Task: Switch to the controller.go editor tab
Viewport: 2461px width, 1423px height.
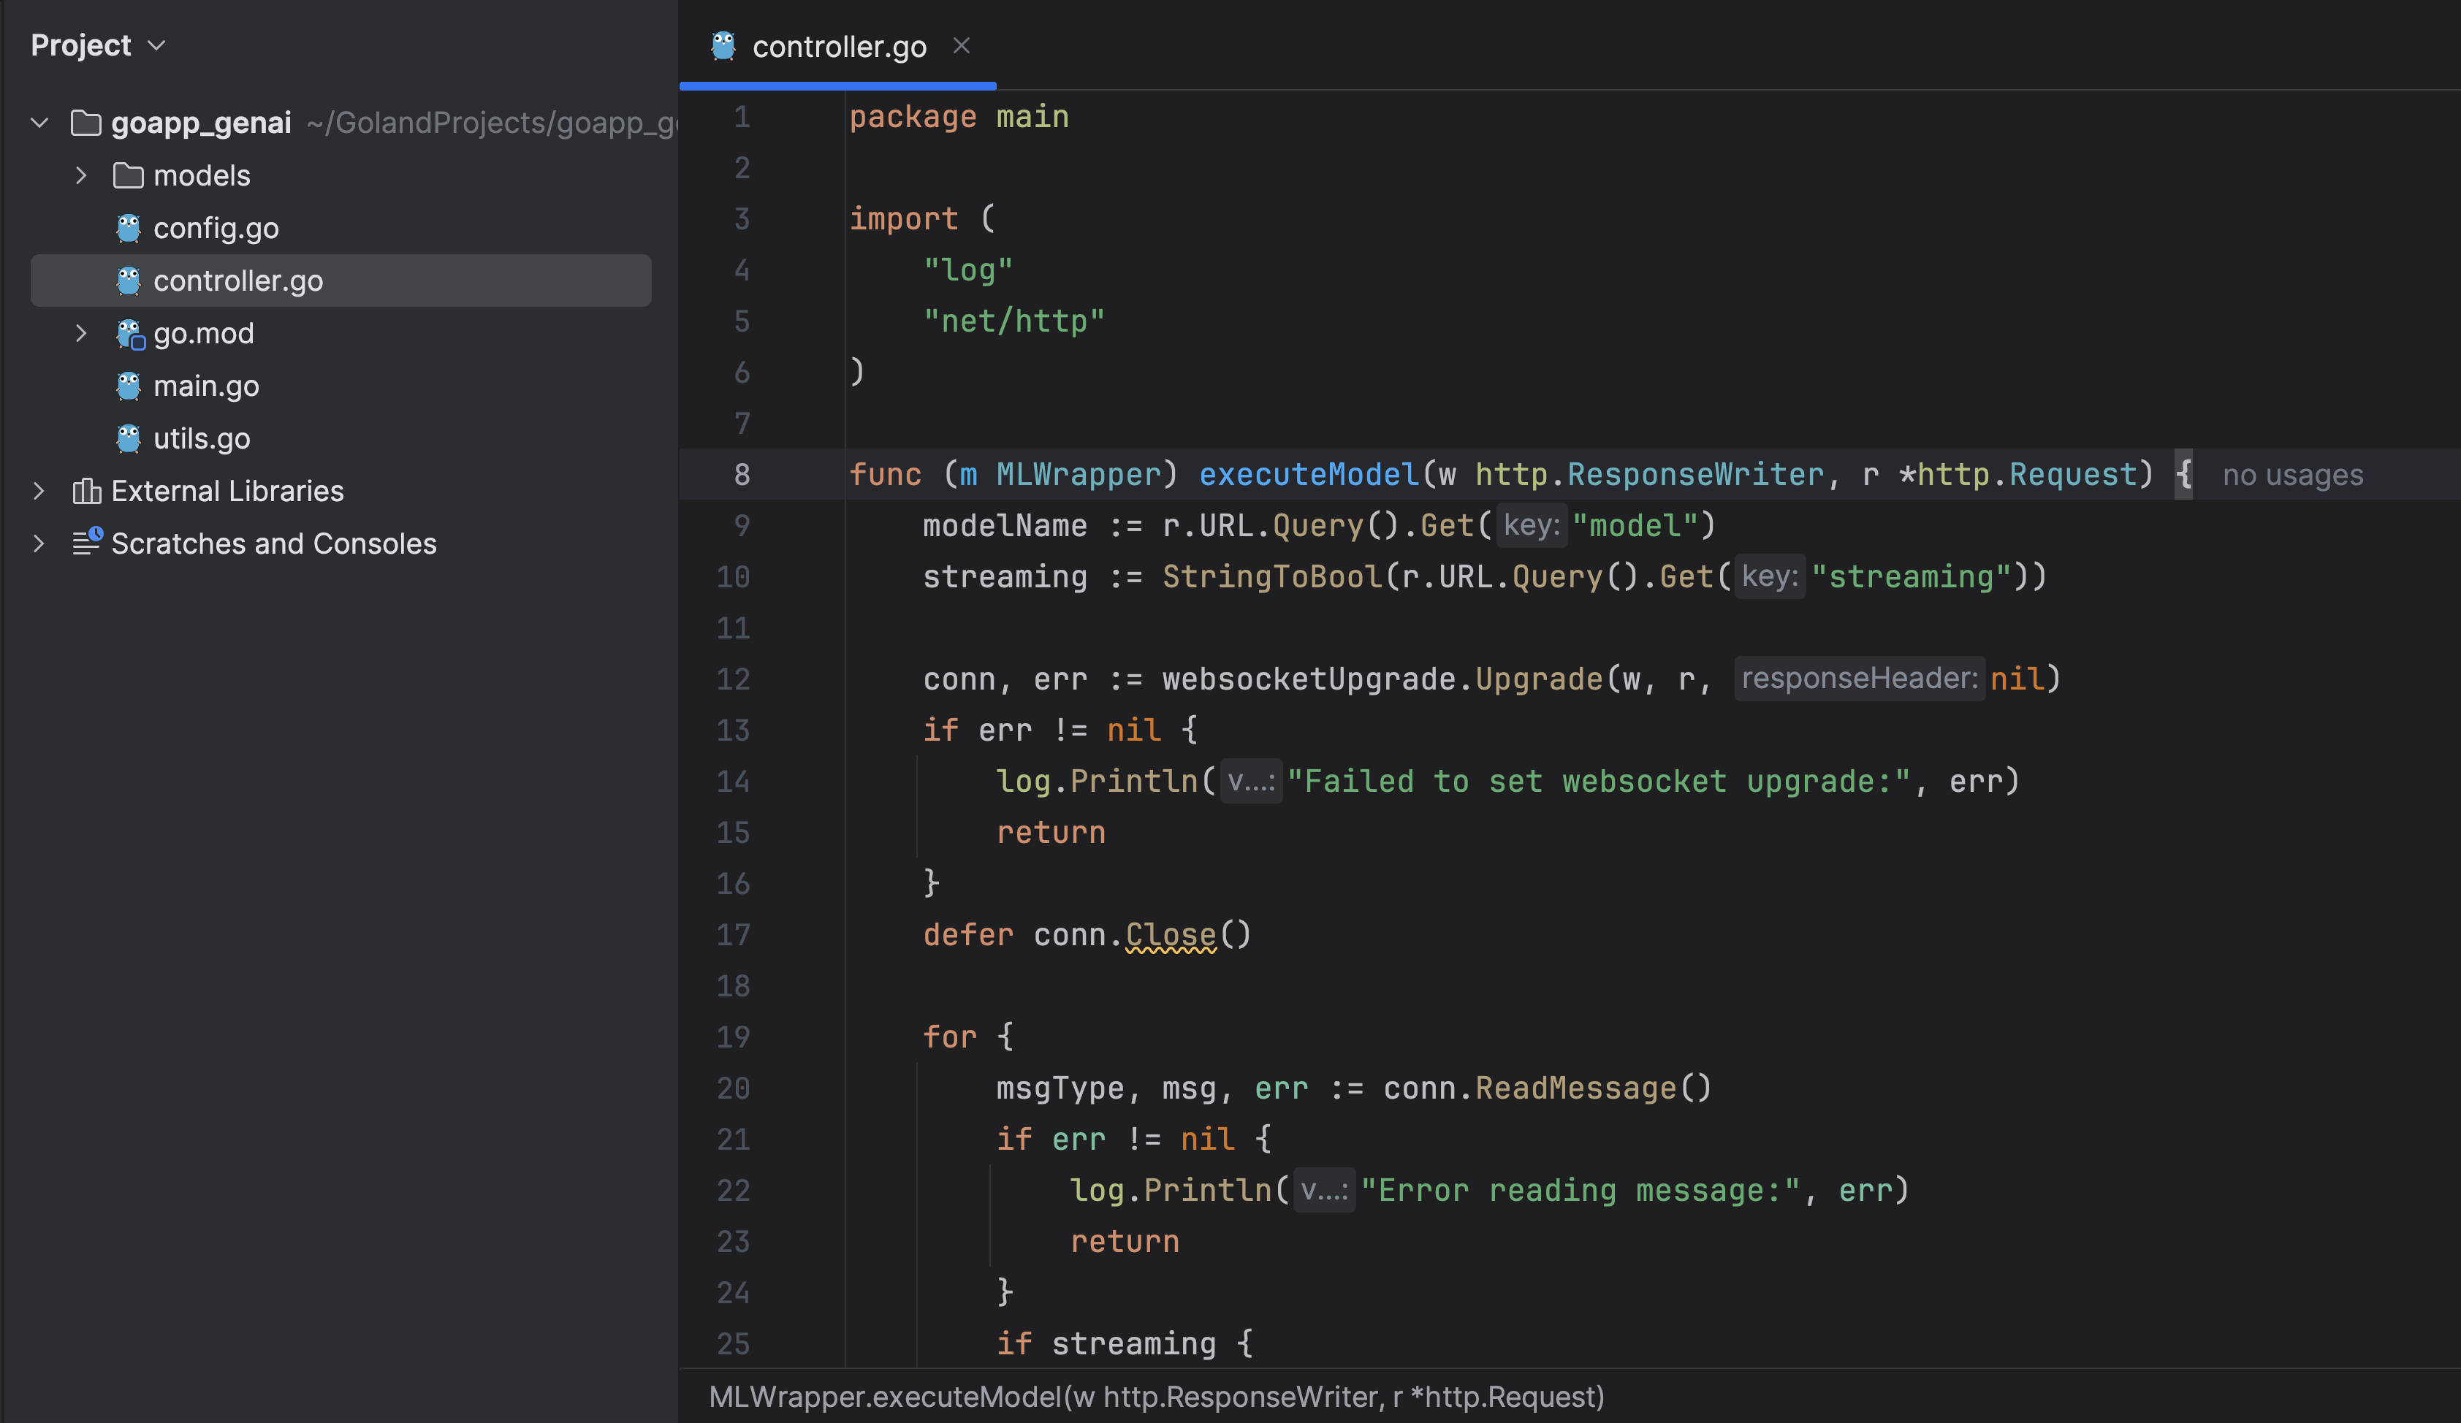Action: pyautogui.click(x=838, y=46)
